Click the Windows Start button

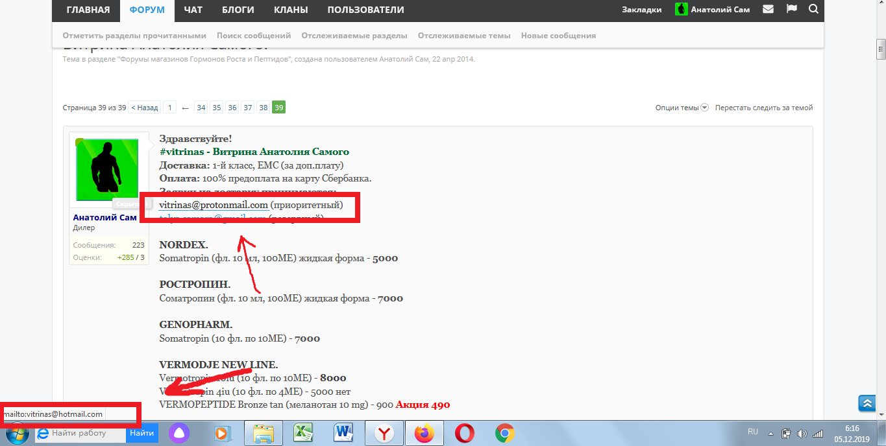tap(16, 433)
